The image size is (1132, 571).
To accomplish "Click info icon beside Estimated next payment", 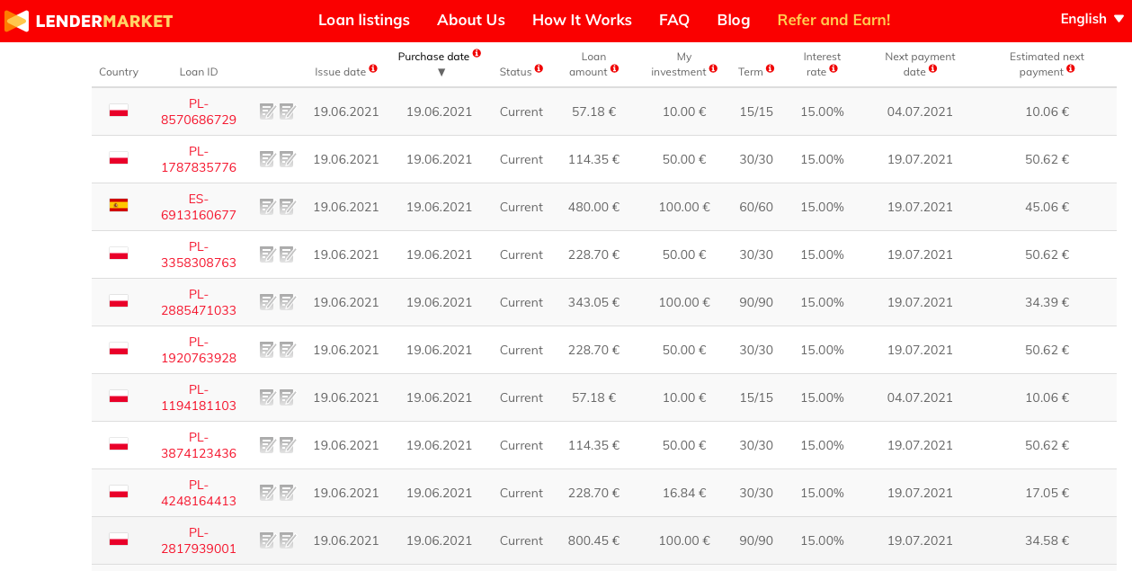I will [1071, 68].
